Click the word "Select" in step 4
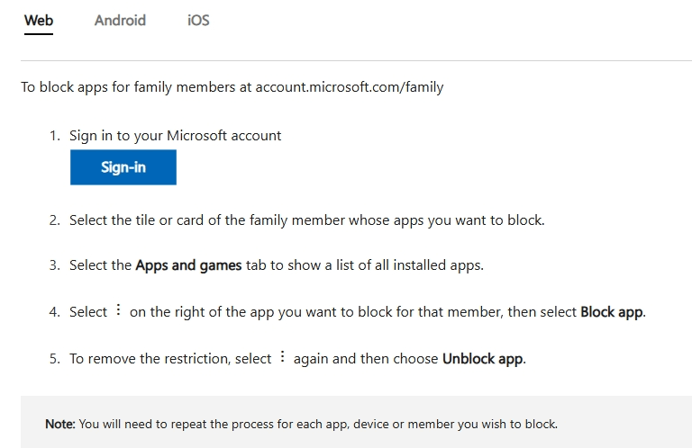The width and height of the screenshot is (692, 448). (88, 312)
